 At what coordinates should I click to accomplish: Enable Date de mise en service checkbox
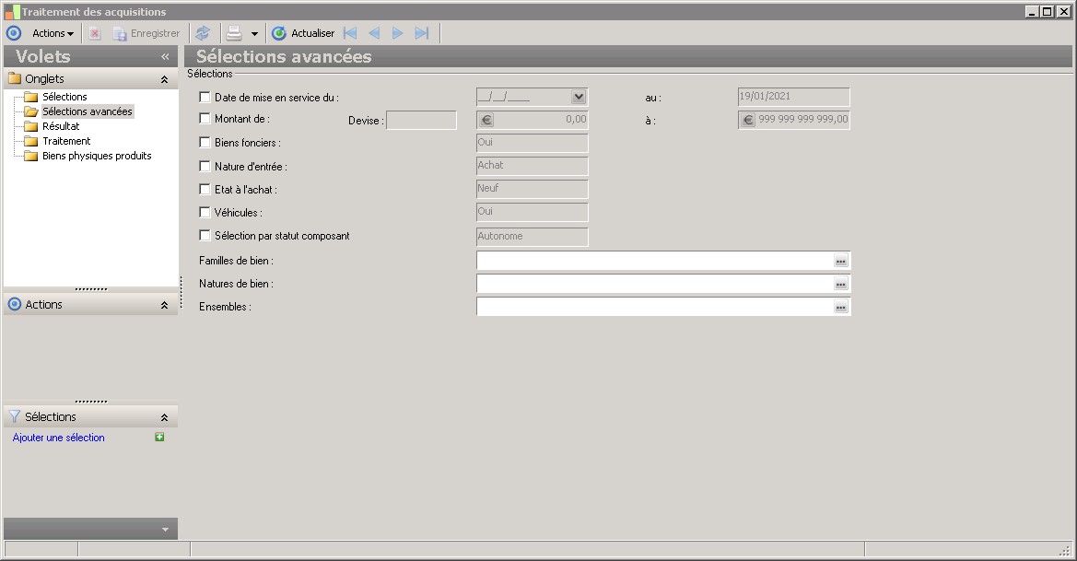point(205,97)
